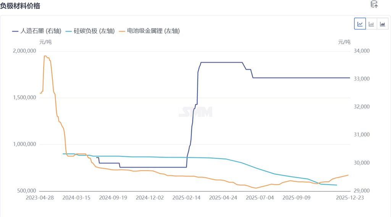This screenshot has width=391, height=217.
Task: Click the peak of the orange line
Action: tap(45, 56)
